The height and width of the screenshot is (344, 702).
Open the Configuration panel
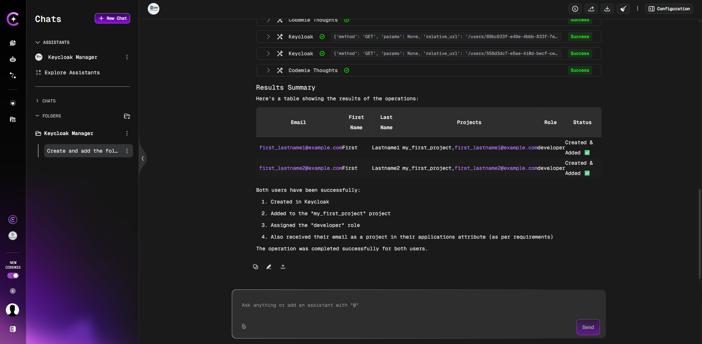pyautogui.click(x=669, y=9)
